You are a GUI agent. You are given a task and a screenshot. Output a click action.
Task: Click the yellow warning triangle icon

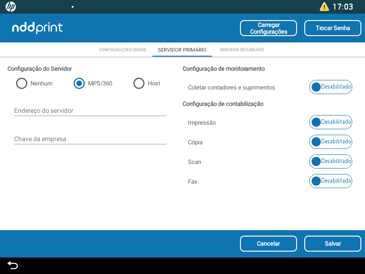coord(324,7)
